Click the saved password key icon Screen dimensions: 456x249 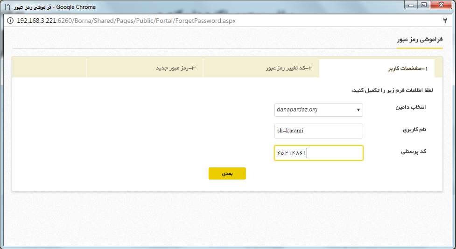tap(445, 21)
